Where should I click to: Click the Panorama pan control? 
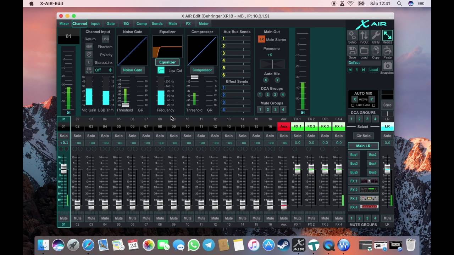tap(272, 64)
